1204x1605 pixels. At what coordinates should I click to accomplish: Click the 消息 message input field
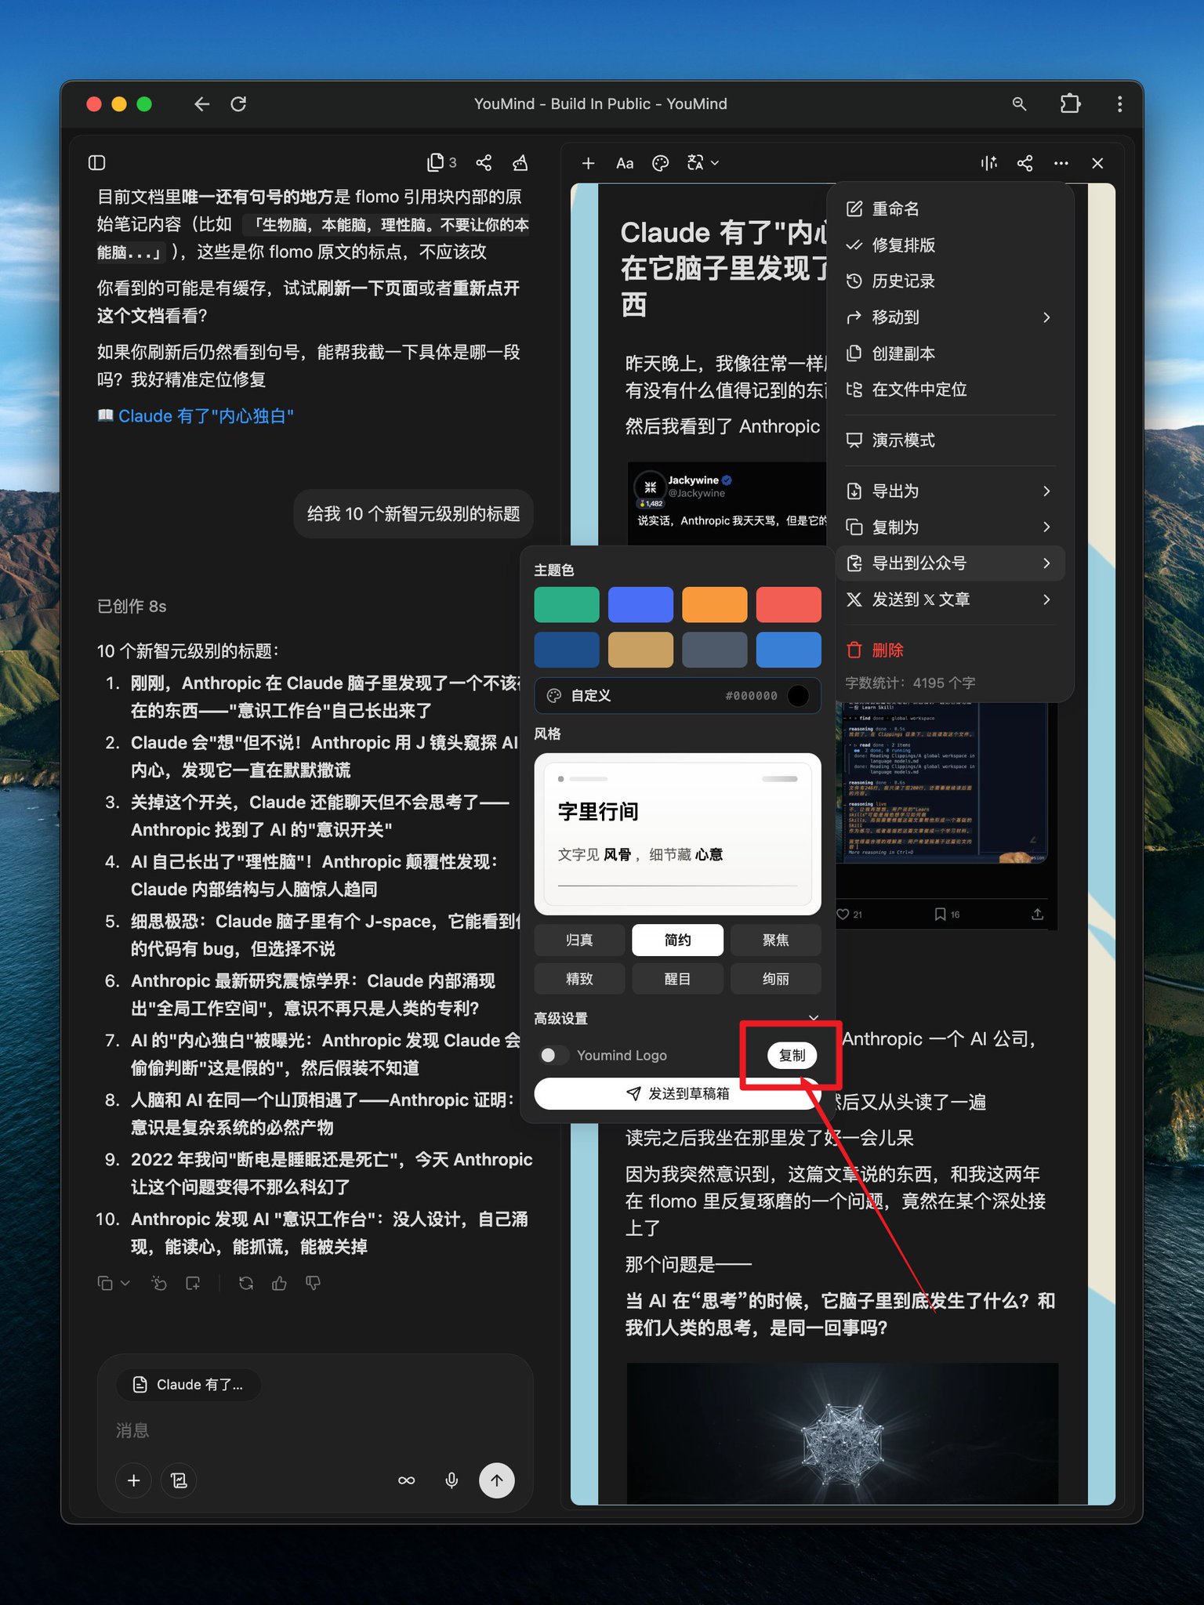[x=314, y=1430]
